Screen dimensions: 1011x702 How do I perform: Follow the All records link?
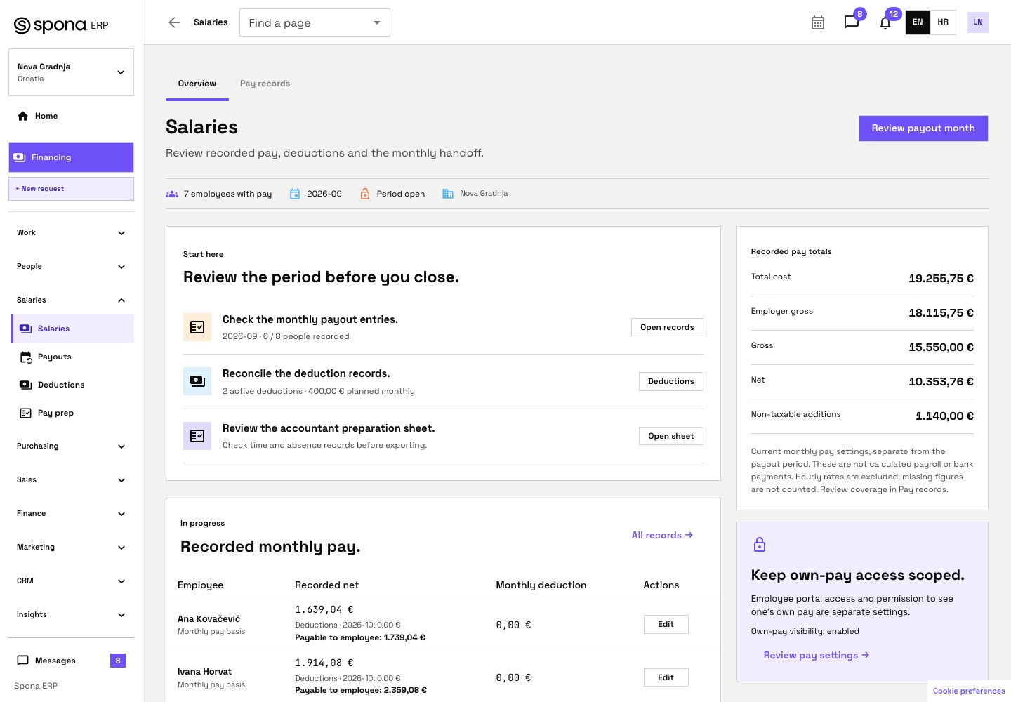point(662,535)
